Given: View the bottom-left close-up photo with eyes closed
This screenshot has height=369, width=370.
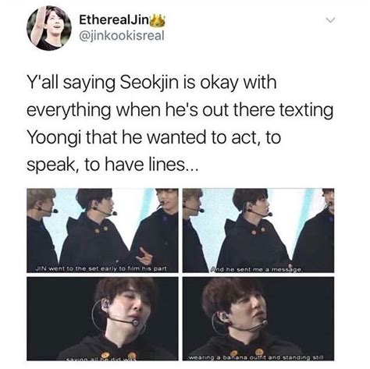Looking at the screenshot, I should point(102,318).
